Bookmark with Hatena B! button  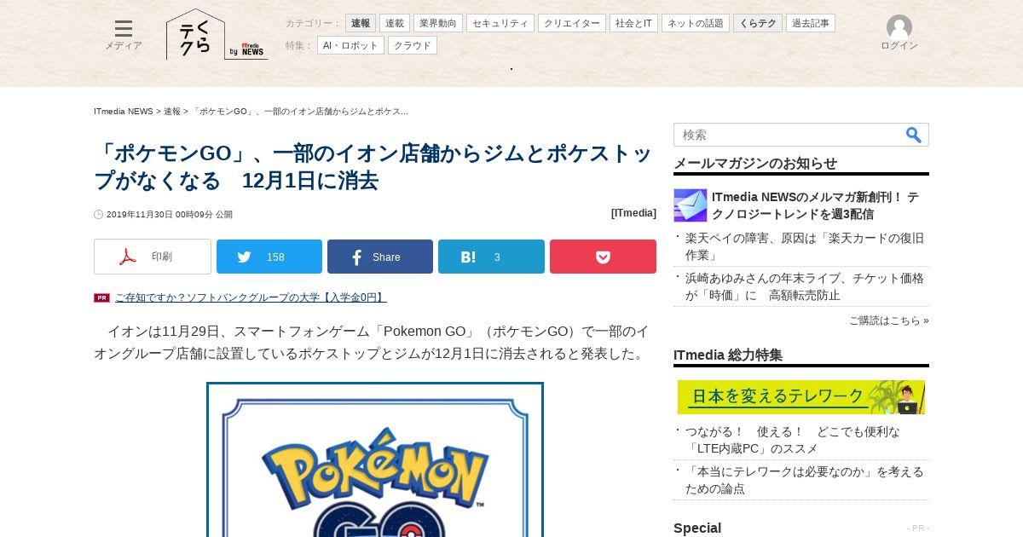coord(491,257)
